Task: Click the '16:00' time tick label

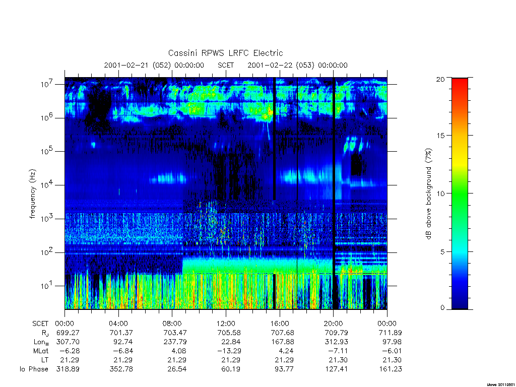Action: tap(280, 324)
